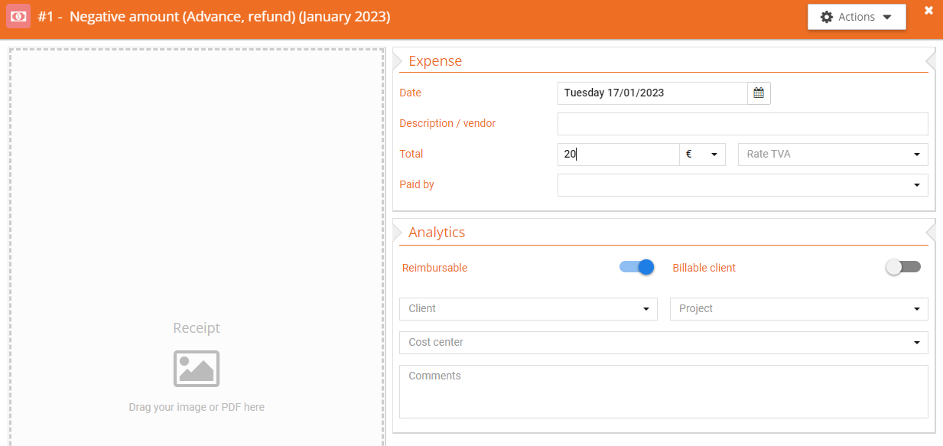
Task: Click the 'Paid by' label
Action: pyautogui.click(x=417, y=184)
